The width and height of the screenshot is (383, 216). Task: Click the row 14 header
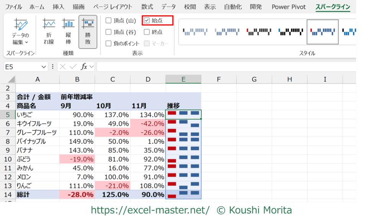[7, 195]
